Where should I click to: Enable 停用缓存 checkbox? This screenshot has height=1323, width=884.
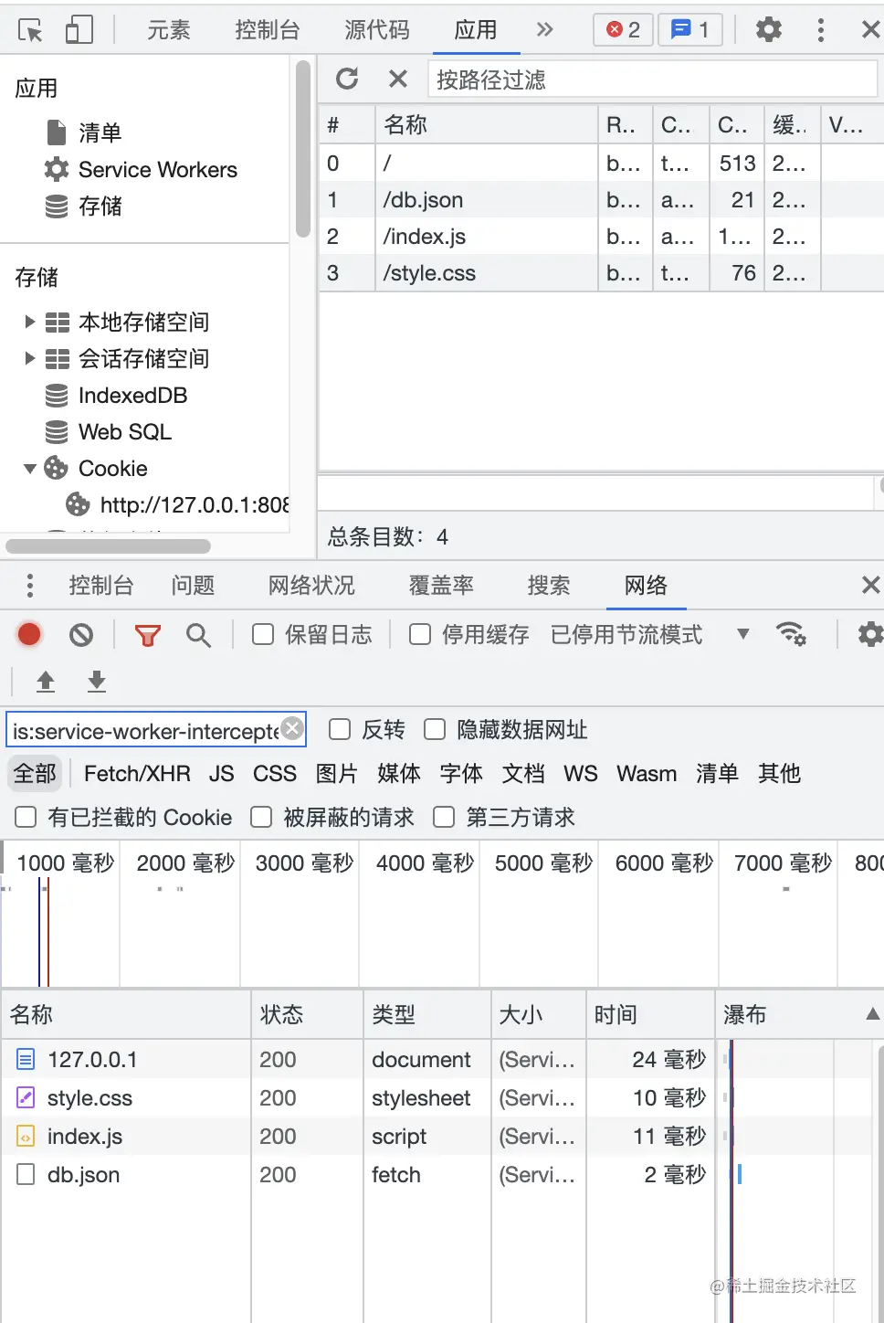click(x=420, y=634)
